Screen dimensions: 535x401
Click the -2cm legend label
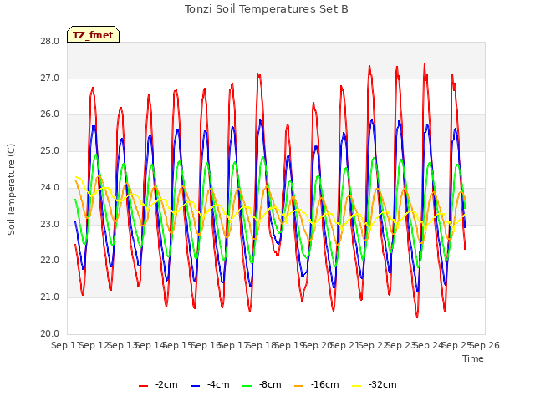tap(166, 384)
